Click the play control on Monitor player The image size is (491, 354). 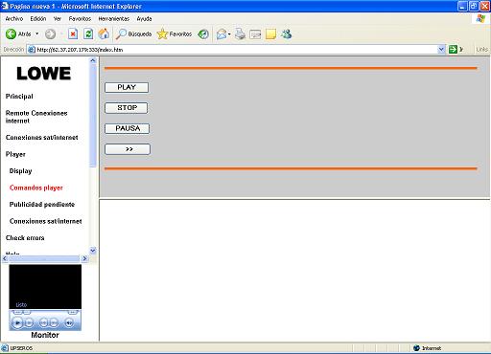[17, 322]
